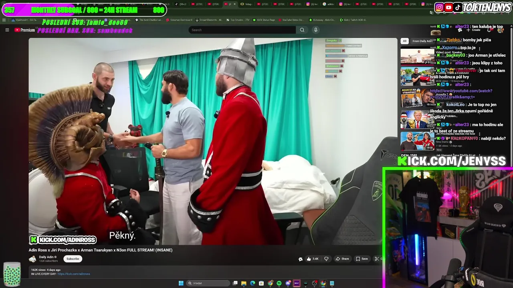Screen dimensions: 513x288
Task: Submit search with magnifier button
Action: coord(302,30)
